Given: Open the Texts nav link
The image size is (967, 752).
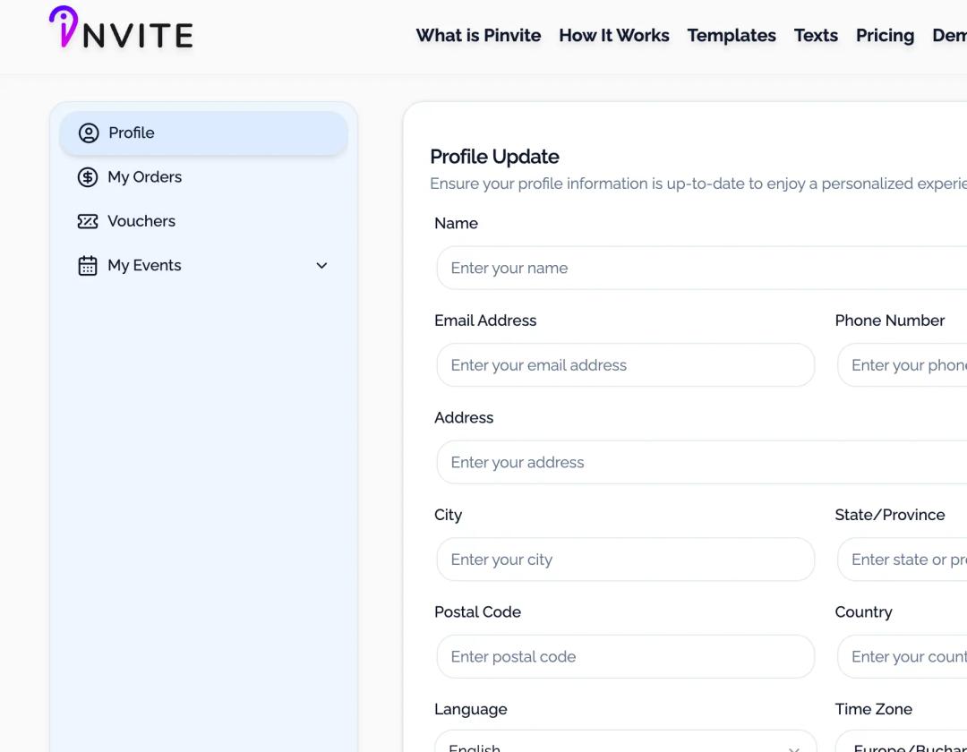Looking at the screenshot, I should tap(816, 36).
